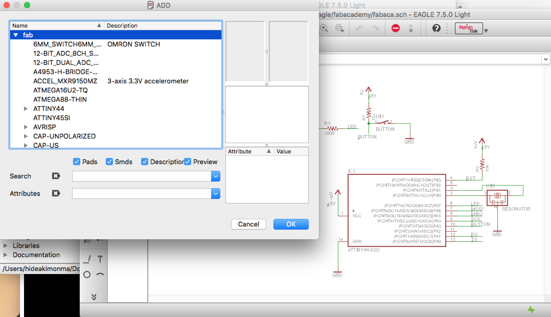Click inside the Search input field
Image resolution: width=551 pixels, height=317 pixels.
point(142,176)
